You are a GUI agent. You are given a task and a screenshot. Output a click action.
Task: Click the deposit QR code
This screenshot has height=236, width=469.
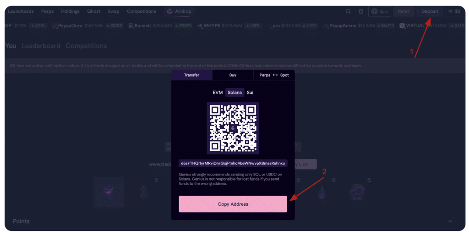click(x=233, y=128)
